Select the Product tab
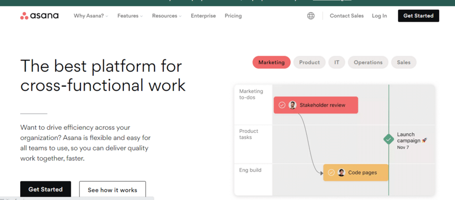455x200 pixels. pyautogui.click(x=309, y=62)
